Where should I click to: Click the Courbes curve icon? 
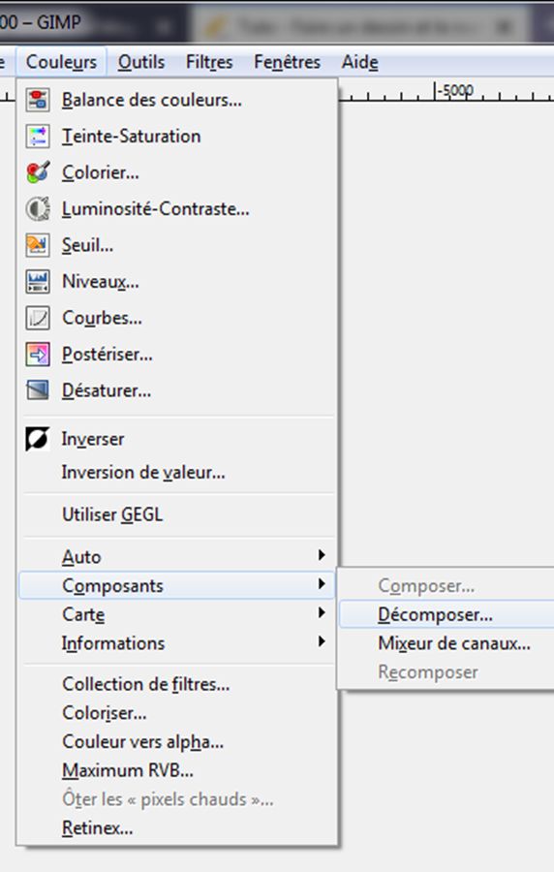[x=37, y=318]
